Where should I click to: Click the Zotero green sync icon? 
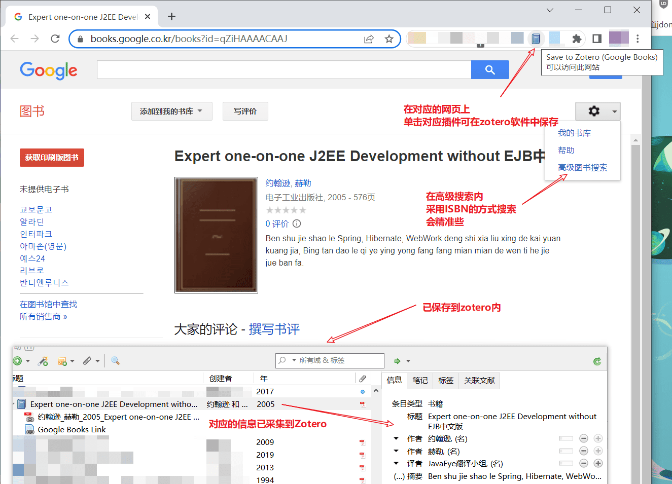point(597,361)
